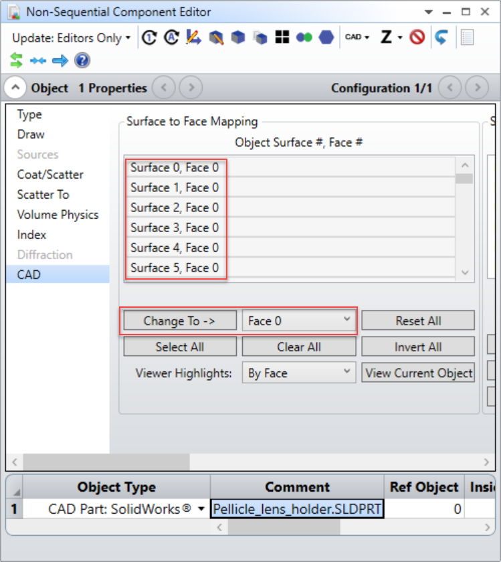Image resolution: width=501 pixels, height=562 pixels.
Task: Select Surface 4, Face 0 row
Action: coord(290,248)
